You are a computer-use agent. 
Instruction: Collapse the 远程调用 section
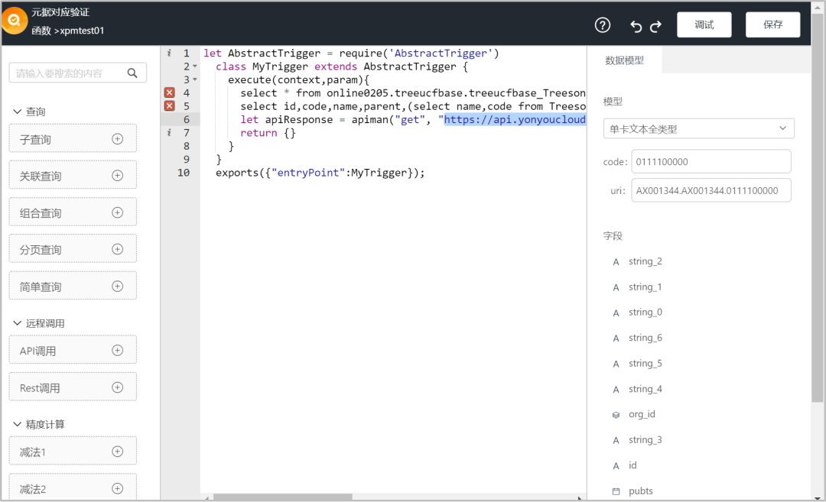coord(18,323)
